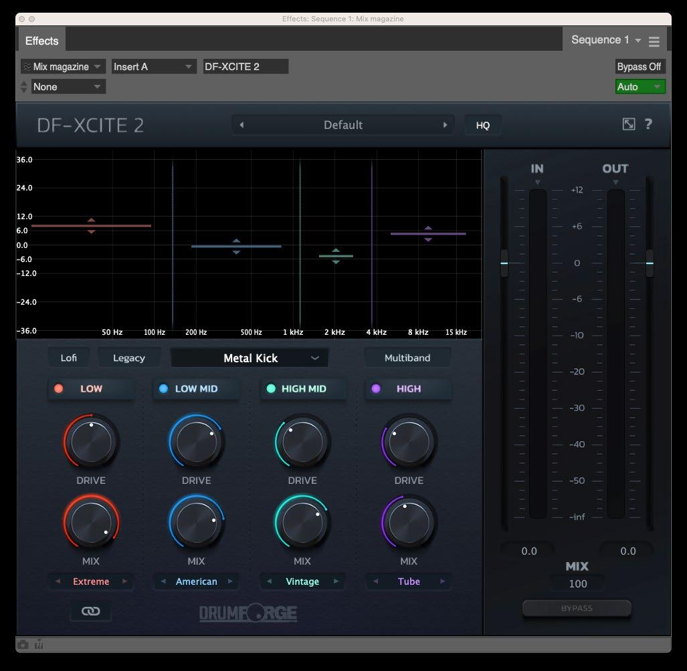
Task: Click the IN level fader handle
Action: [504, 263]
